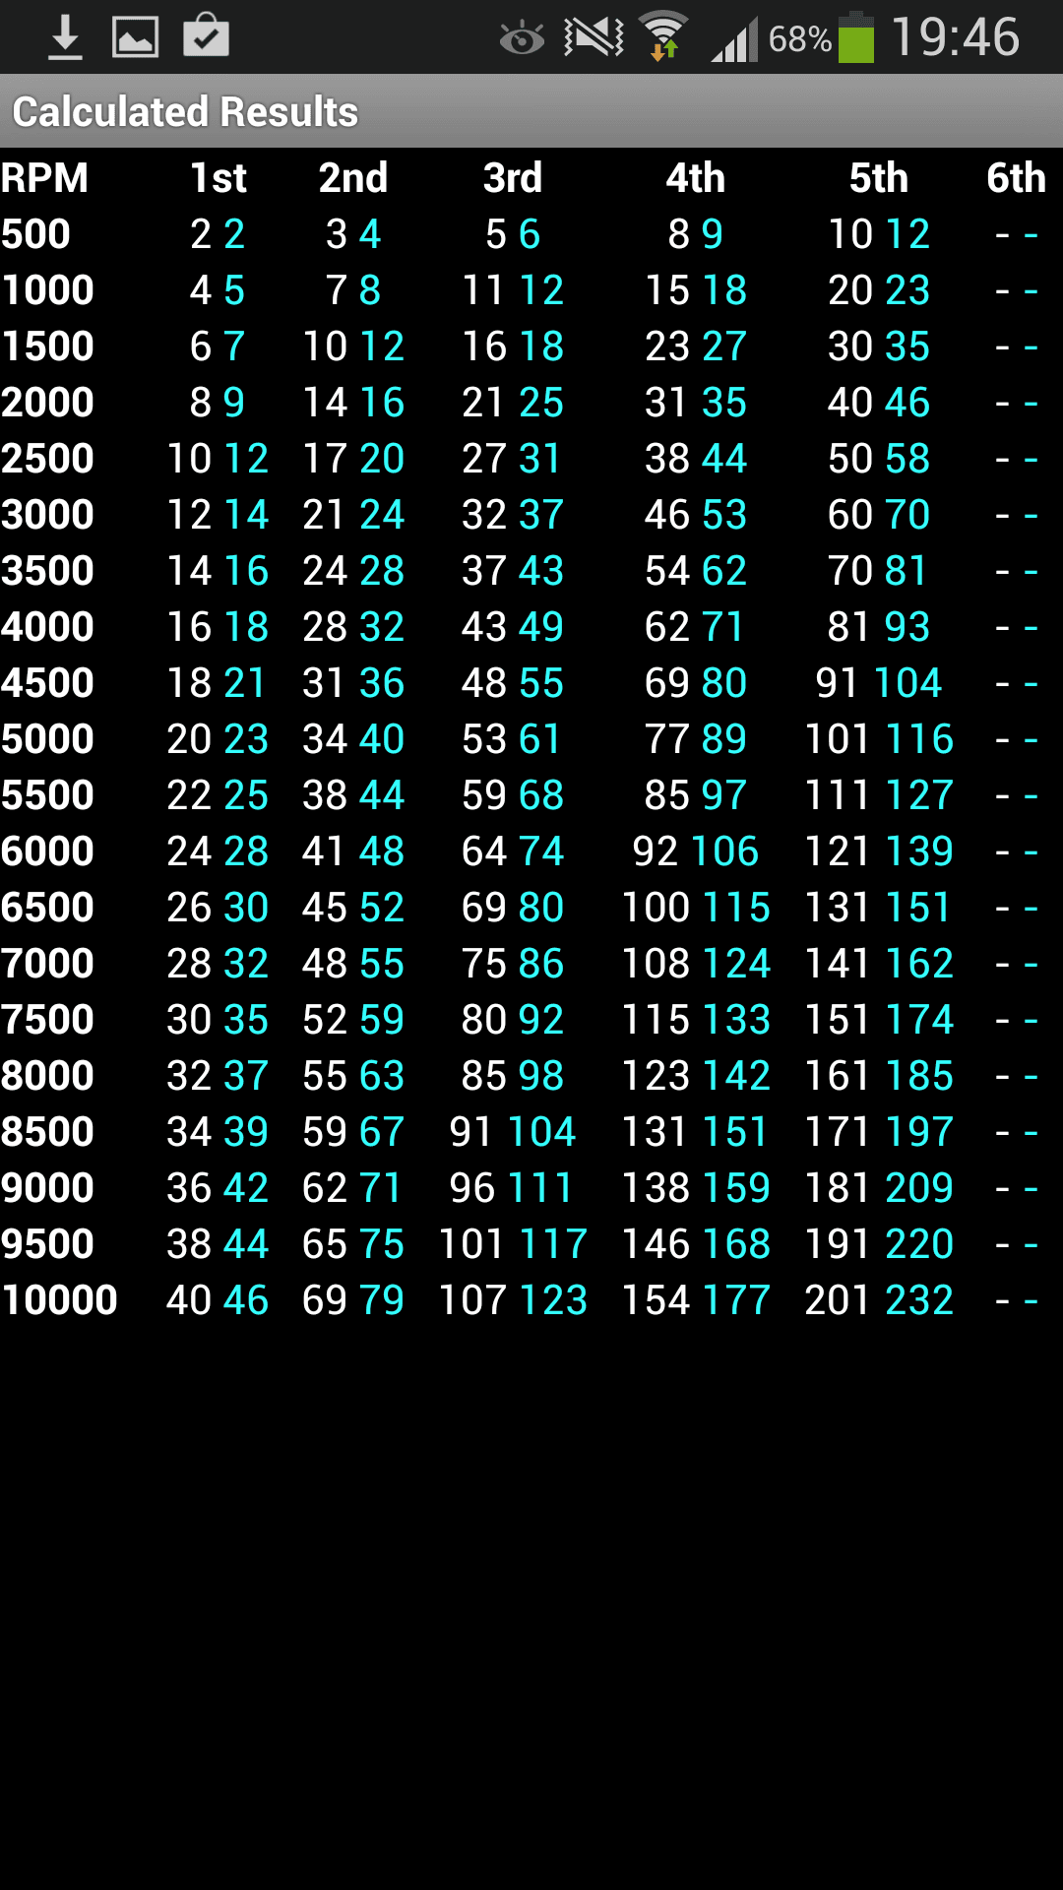Tap the 1000 RPM row label

47,290
